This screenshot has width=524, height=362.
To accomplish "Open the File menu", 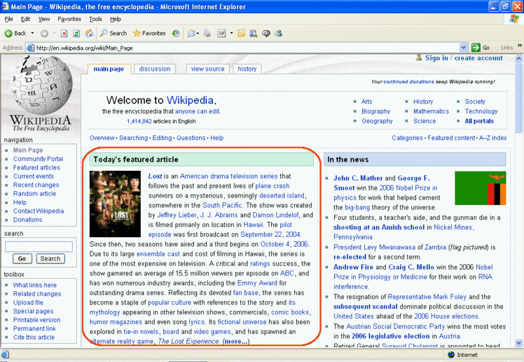I will 9,19.
